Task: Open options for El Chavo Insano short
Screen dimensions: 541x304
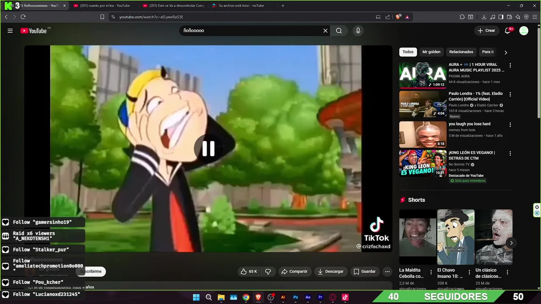Action: pyautogui.click(x=469, y=272)
